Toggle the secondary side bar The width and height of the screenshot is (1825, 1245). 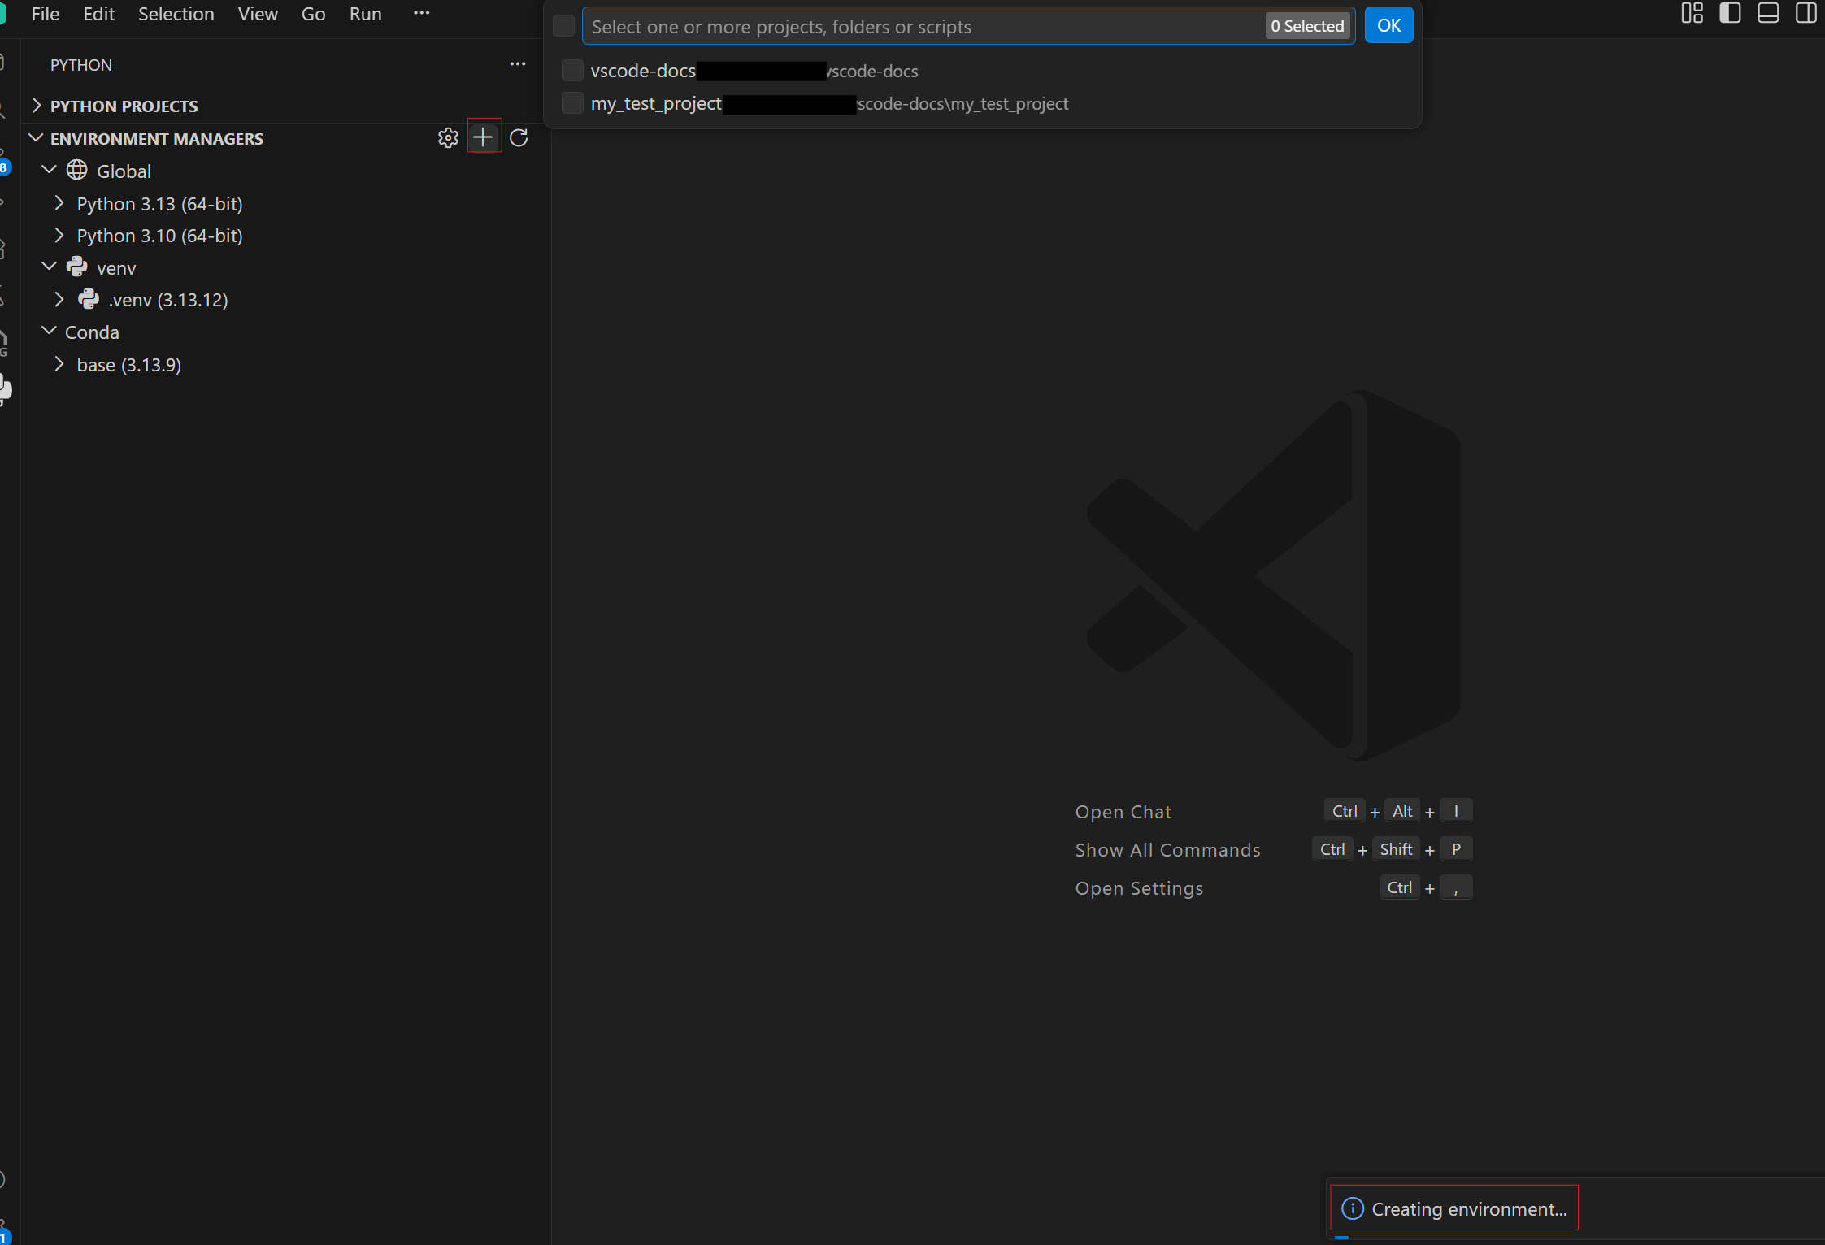1805,13
